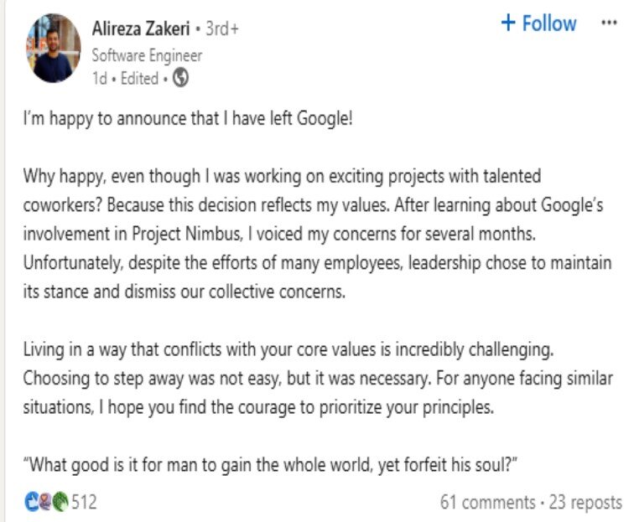Screen dimensions: 634x522
Task: Click the Software Engineer headline
Action: 146,56
